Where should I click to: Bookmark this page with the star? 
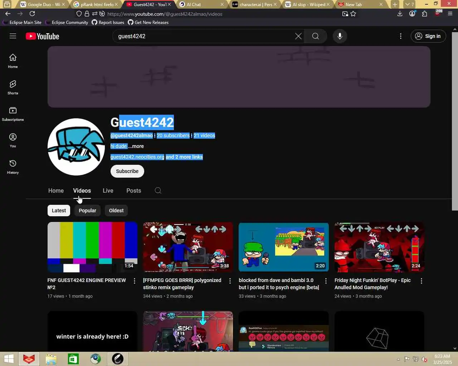(x=354, y=14)
